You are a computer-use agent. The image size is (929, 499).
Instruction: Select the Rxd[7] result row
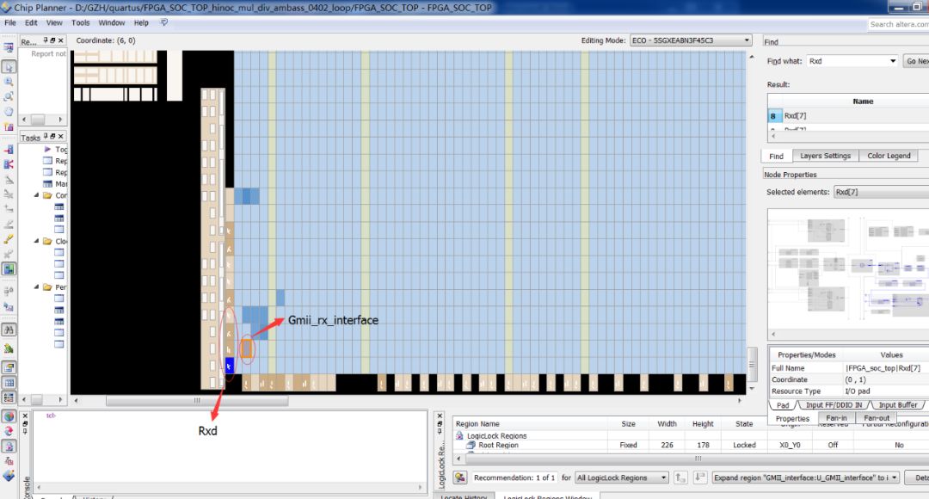(848, 116)
